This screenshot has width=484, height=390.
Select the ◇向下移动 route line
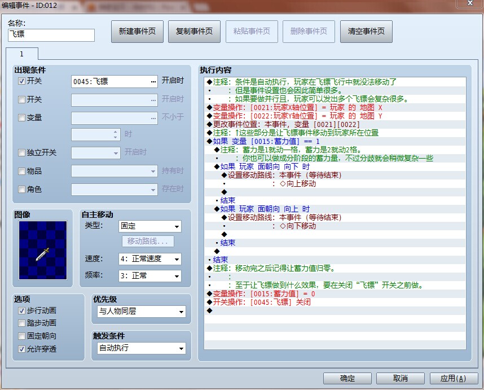click(335, 226)
